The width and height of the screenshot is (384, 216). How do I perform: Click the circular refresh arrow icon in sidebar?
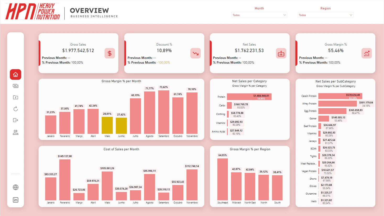pyautogui.click(x=15, y=109)
